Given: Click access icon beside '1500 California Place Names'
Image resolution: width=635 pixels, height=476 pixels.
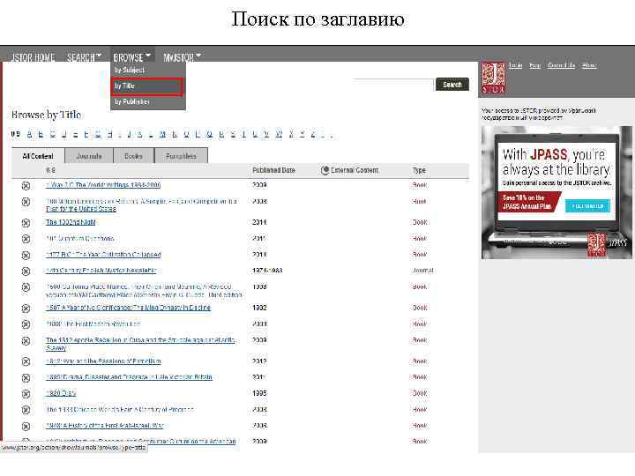Looking at the screenshot, I should pyautogui.click(x=26, y=287).
